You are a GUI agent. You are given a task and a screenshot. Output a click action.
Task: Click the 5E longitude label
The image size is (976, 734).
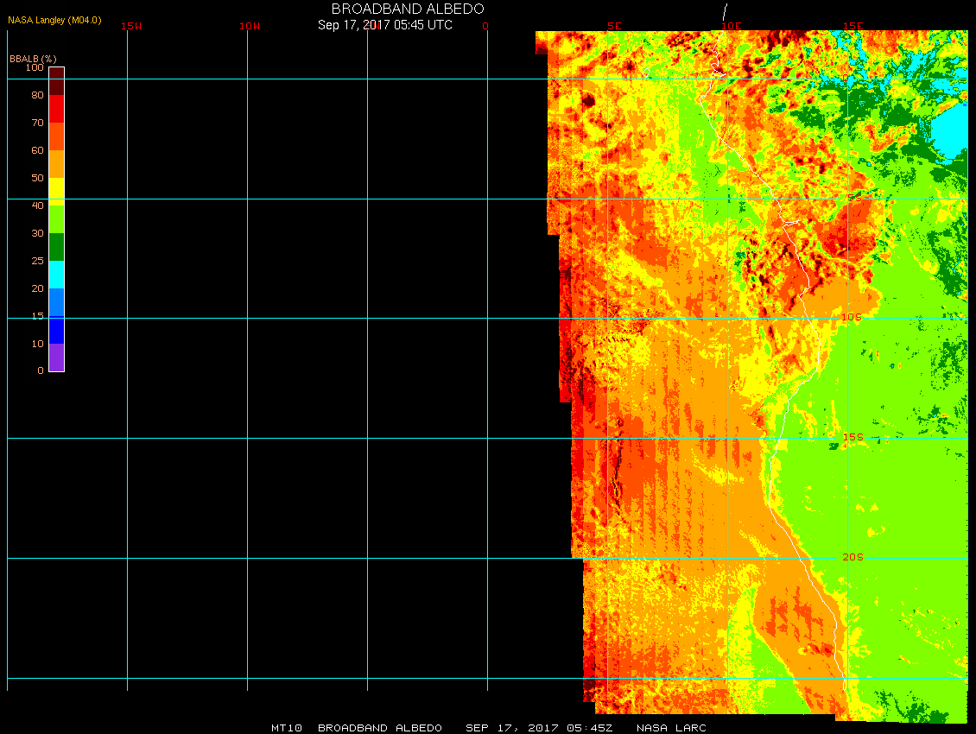pyautogui.click(x=614, y=26)
